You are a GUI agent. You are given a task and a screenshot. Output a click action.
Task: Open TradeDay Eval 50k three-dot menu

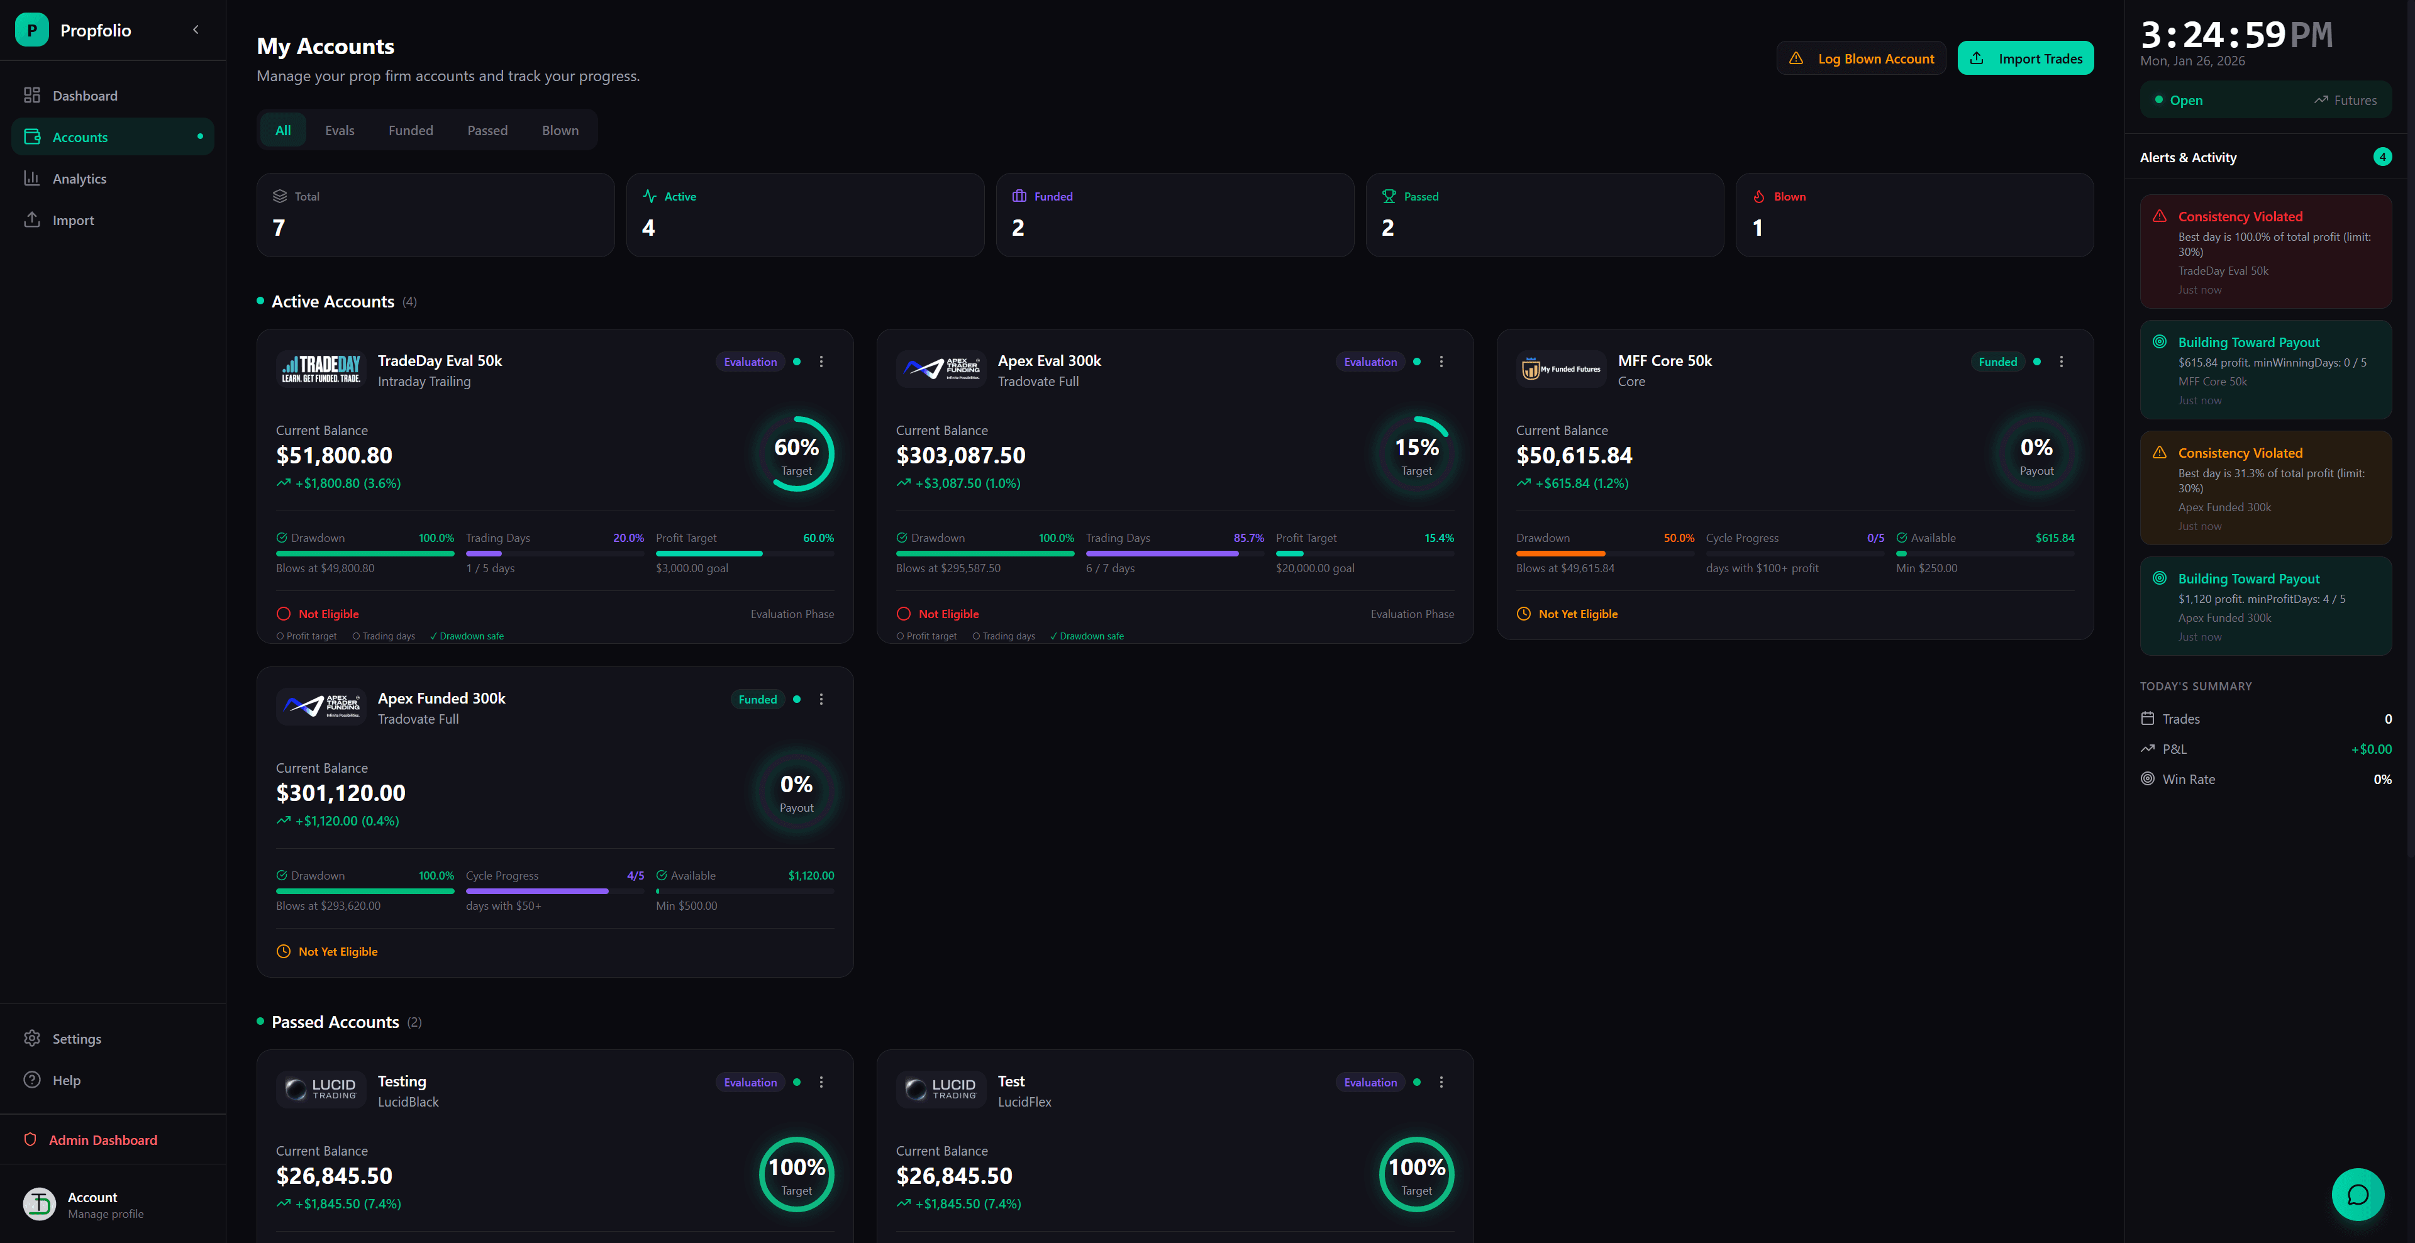(821, 362)
